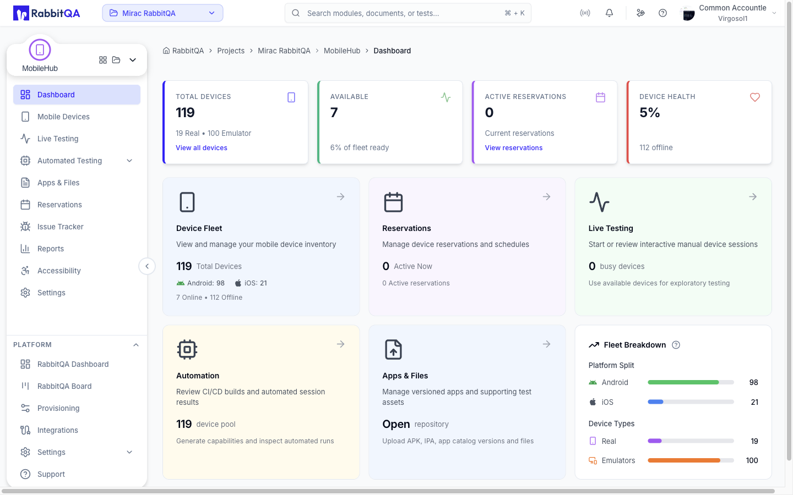
Task: Open the Common Accountle account menu
Action: click(x=729, y=13)
